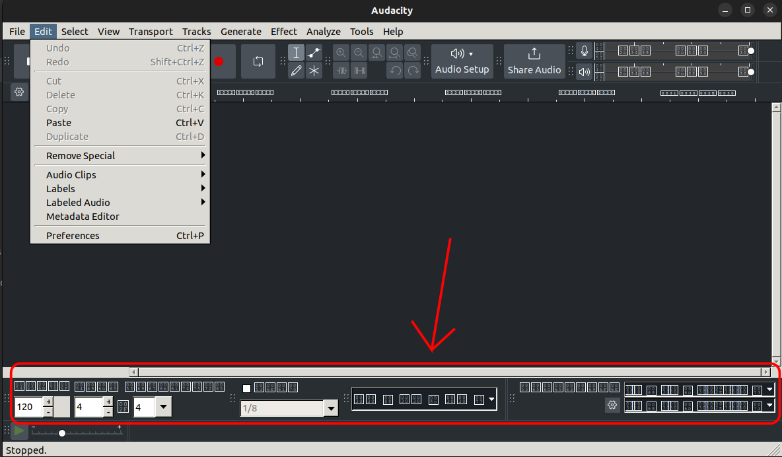Viewport: 782px width, 457px height.
Task: Select the Draw tool
Action: (x=296, y=71)
